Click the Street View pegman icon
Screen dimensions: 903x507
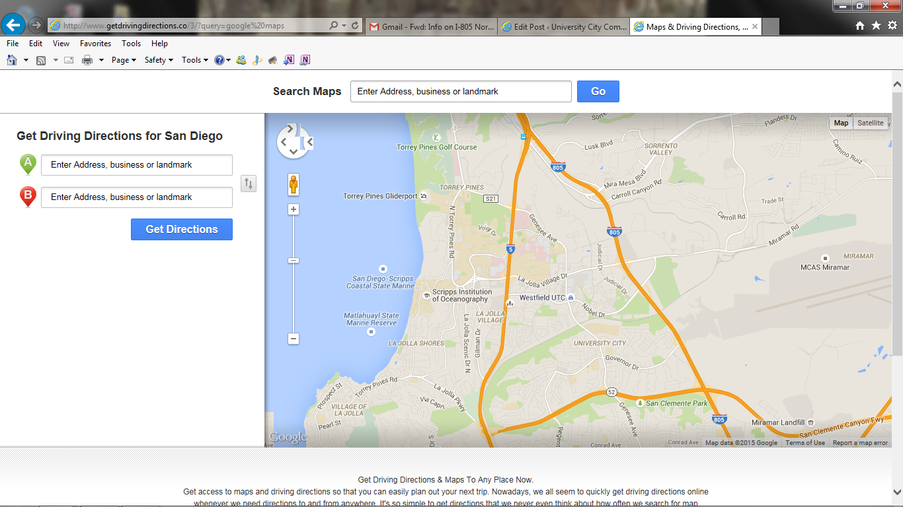[x=294, y=185]
